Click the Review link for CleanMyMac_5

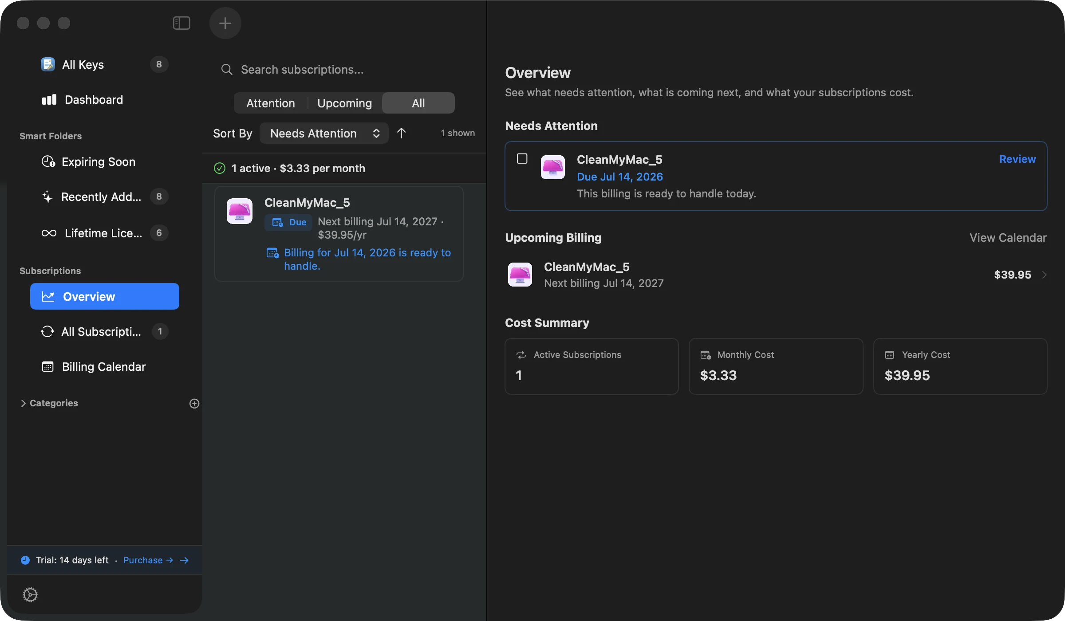(x=1017, y=159)
